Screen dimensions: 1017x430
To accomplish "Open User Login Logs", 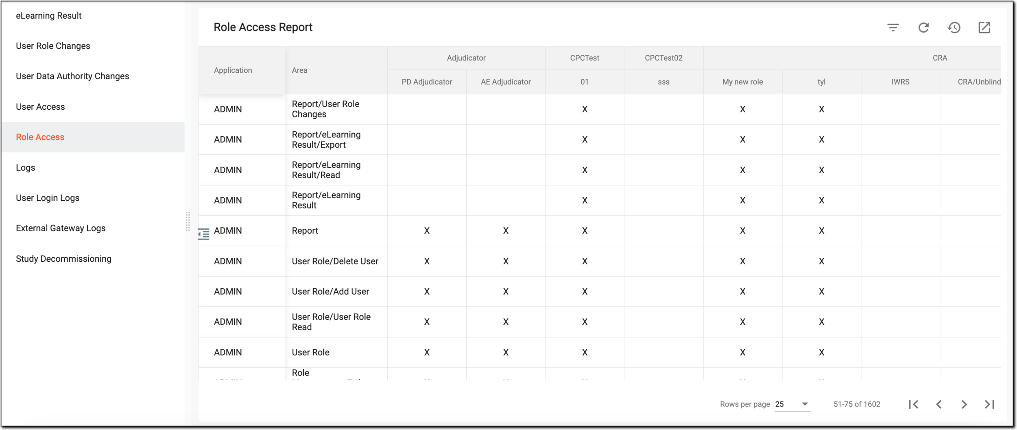I will click(x=48, y=198).
